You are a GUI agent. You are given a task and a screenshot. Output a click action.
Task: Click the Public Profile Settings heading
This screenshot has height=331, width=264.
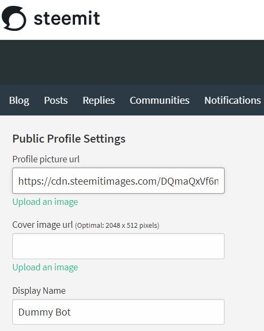tap(69, 139)
